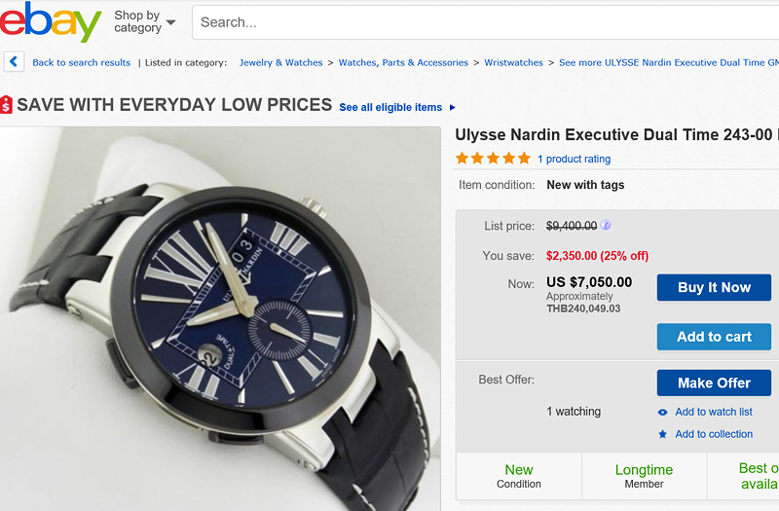Click the red savings tag icon
Viewport: 779px width, 511px height.
click(x=6, y=105)
